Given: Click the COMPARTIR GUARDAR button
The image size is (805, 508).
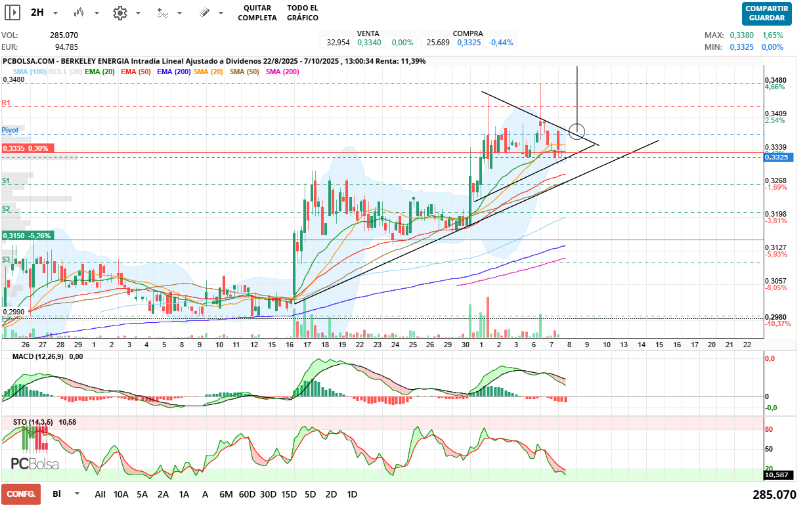Looking at the screenshot, I should pyautogui.click(x=766, y=13).
